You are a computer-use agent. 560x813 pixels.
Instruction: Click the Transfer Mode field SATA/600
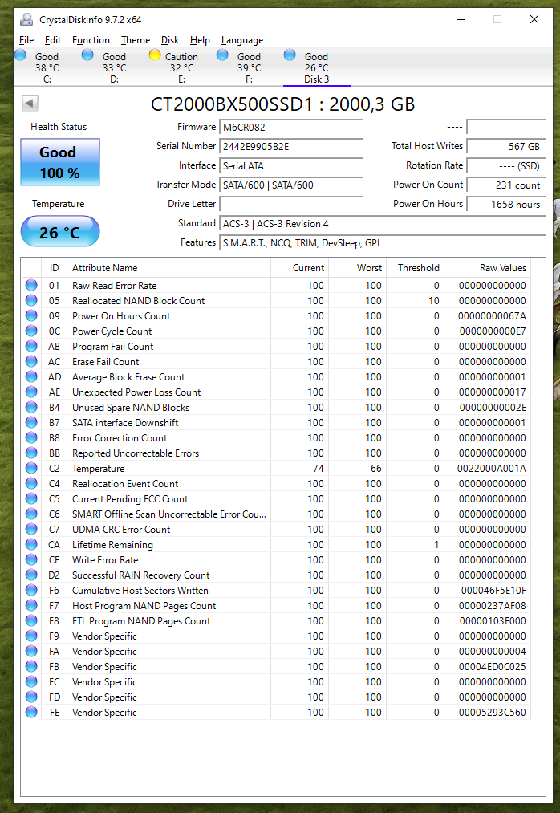click(x=291, y=185)
